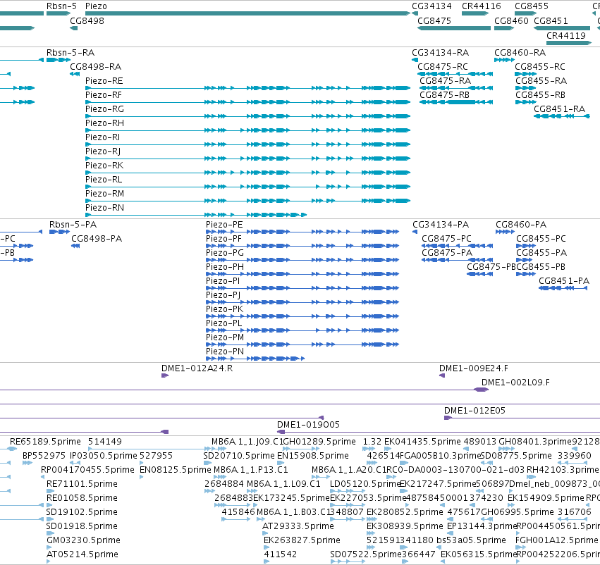Click the CG8475-RB transcript label
The image size is (600, 565).
click(445, 95)
